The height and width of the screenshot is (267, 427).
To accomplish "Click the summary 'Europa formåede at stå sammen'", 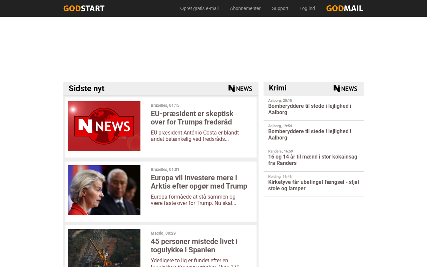I will pyautogui.click(x=193, y=200).
